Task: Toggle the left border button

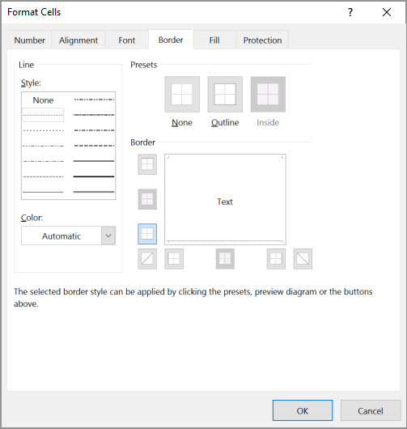Action: click(174, 259)
